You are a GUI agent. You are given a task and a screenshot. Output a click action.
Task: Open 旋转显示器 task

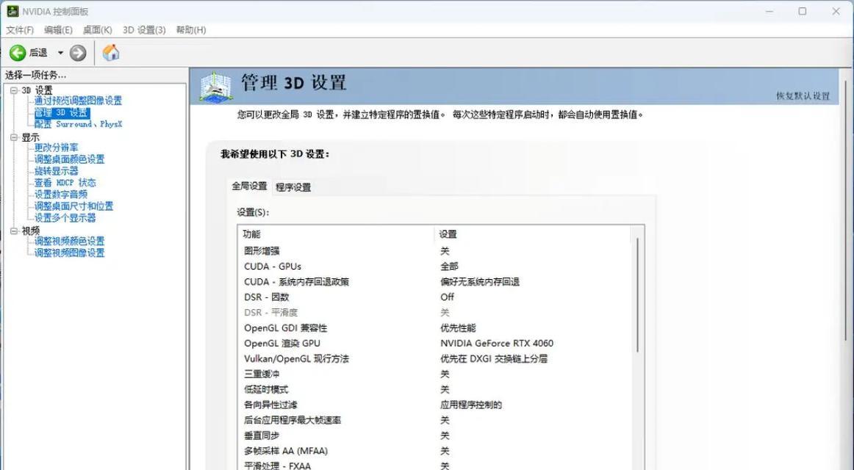[56, 171]
